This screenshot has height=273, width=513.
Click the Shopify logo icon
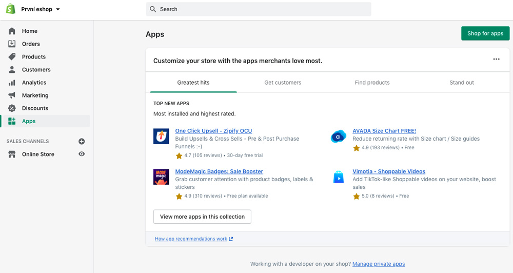click(11, 9)
